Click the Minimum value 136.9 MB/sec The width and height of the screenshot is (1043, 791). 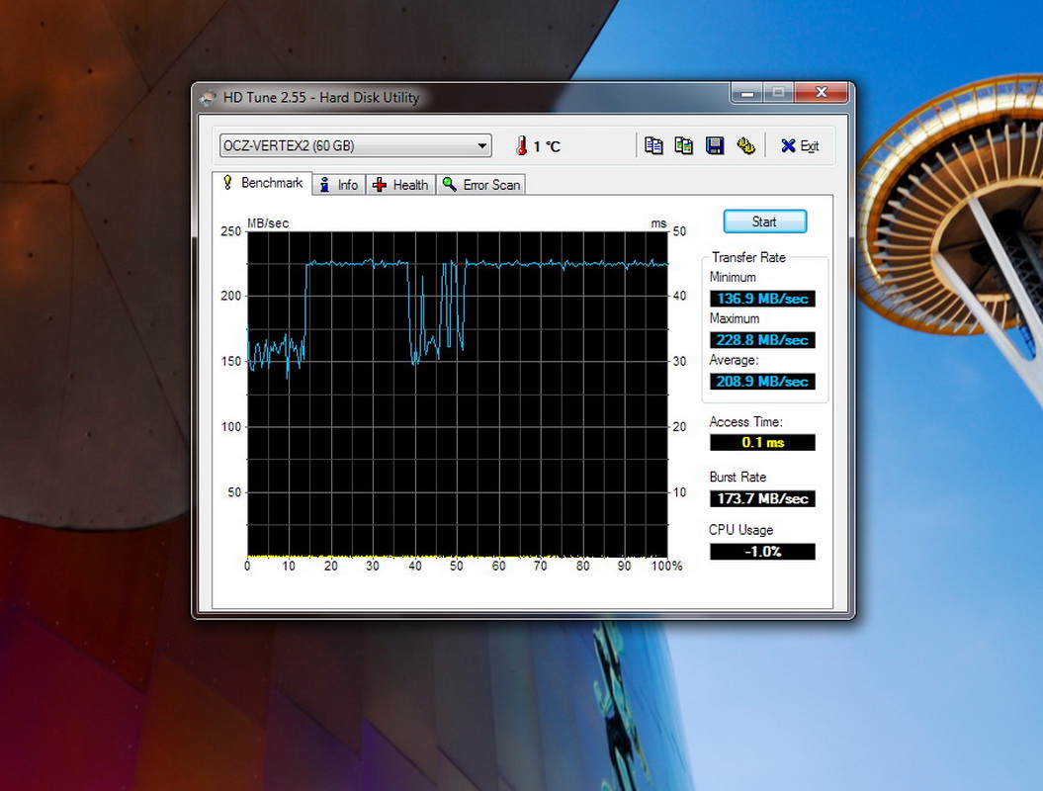(x=762, y=299)
